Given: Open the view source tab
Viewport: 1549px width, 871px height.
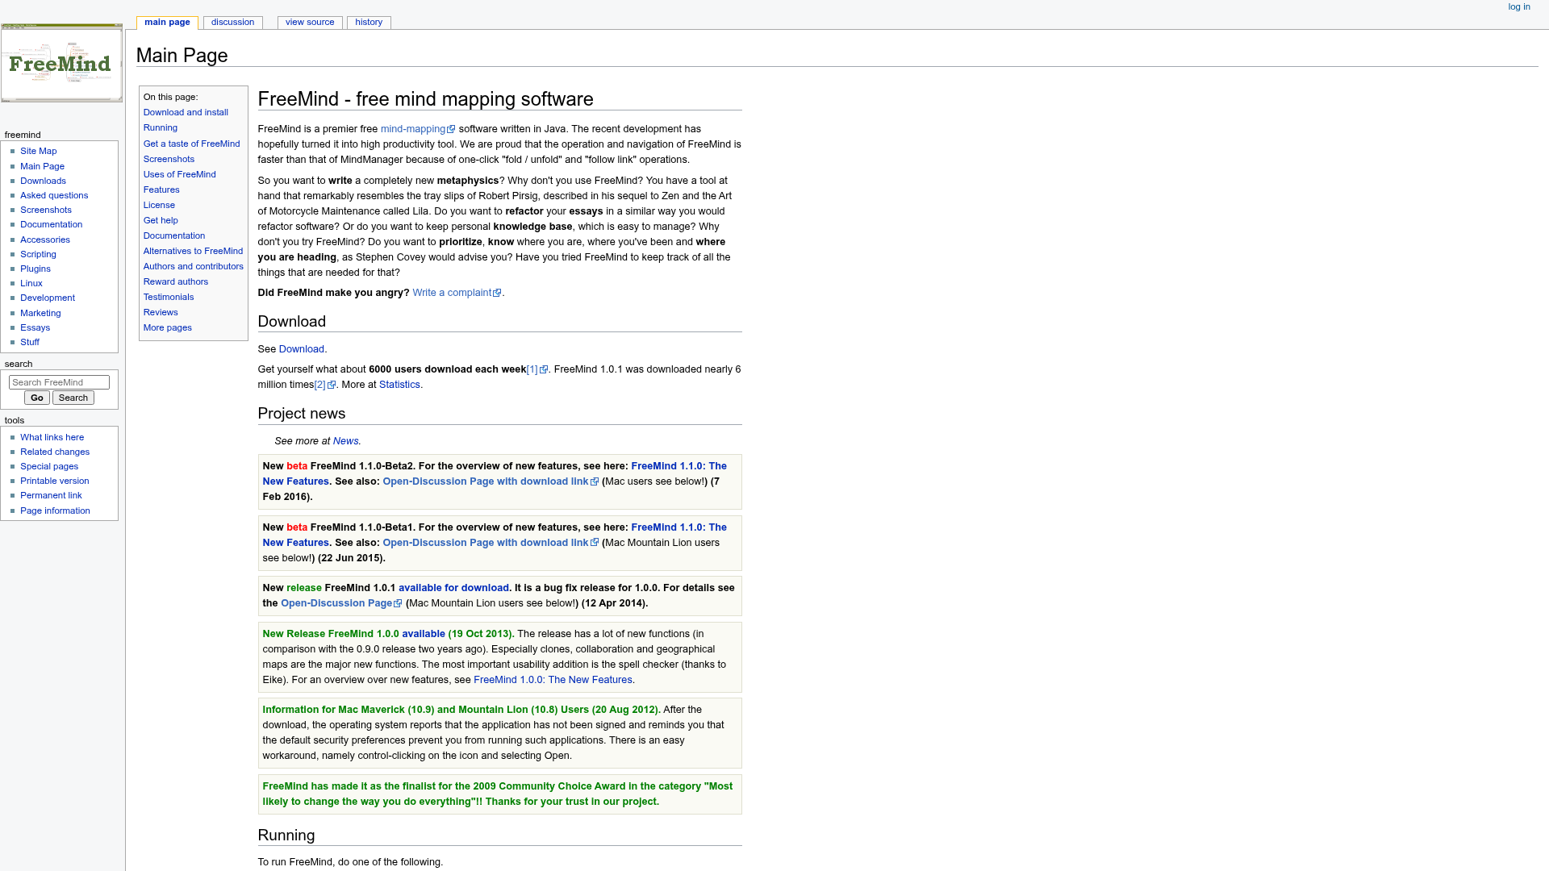Looking at the screenshot, I should pyautogui.click(x=309, y=22).
